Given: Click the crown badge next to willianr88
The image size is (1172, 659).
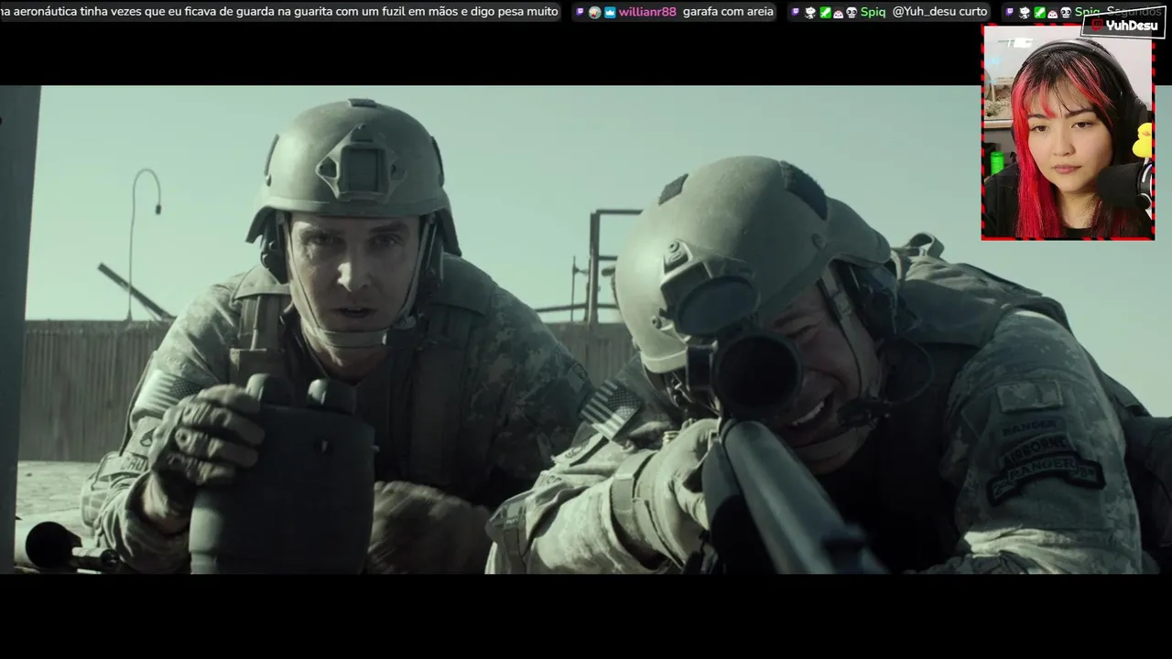Looking at the screenshot, I should (x=610, y=12).
